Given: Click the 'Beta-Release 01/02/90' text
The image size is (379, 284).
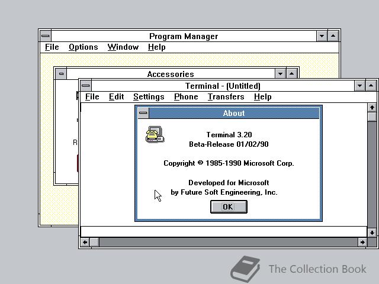Looking at the screenshot, I should click(x=229, y=144).
